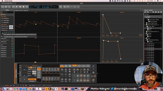Click the 4/4 time signature field

[x=38, y=8]
